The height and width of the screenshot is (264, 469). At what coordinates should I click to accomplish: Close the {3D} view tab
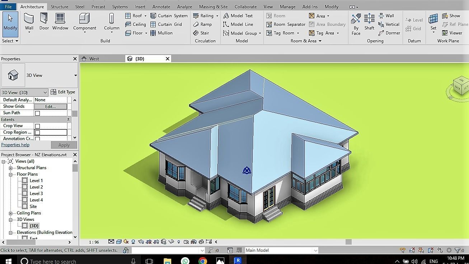pos(167,59)
